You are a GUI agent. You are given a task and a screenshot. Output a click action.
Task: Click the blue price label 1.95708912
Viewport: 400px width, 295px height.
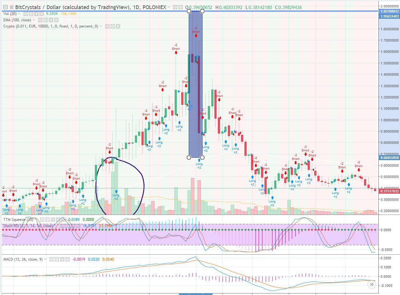point(389,11)
